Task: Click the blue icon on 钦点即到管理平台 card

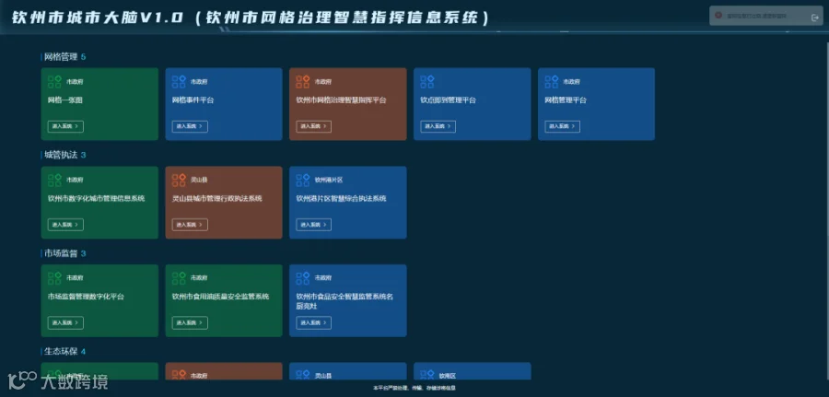Action: pyautogui.click(x=427, y=81)
